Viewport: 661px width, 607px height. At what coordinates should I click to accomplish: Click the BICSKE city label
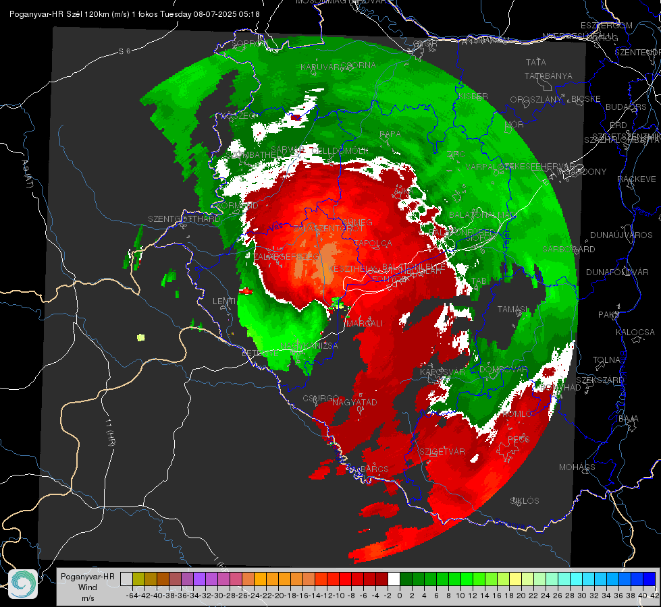click(x=586, y=99)
